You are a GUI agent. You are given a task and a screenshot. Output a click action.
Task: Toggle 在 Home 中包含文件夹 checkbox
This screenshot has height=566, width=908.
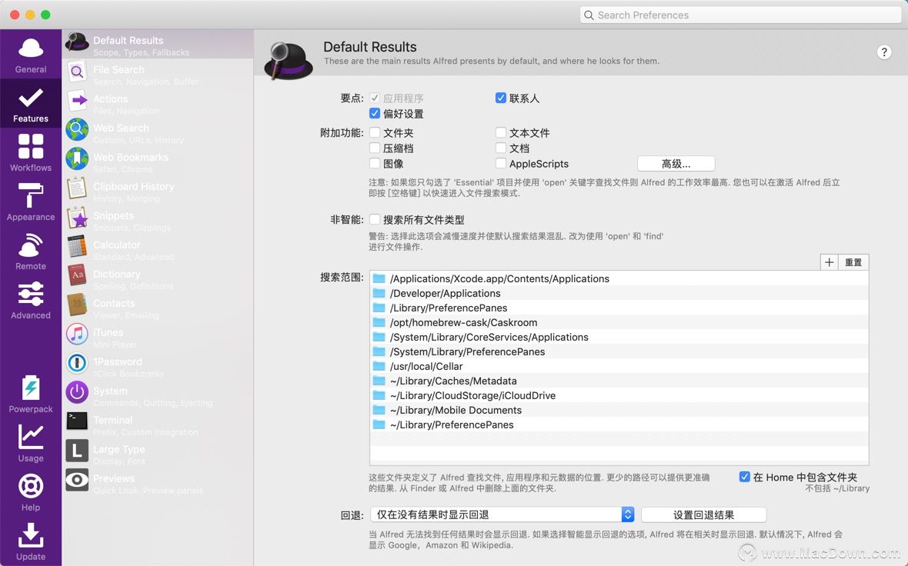(x=745, y=477)
